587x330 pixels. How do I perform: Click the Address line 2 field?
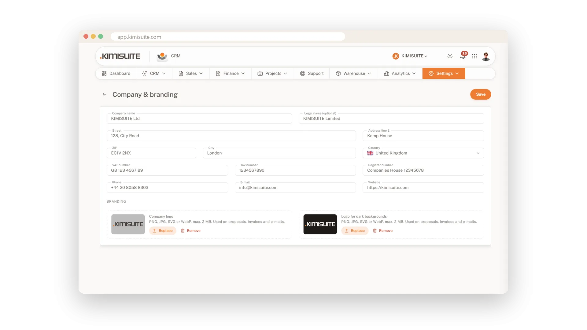point(423,136)
